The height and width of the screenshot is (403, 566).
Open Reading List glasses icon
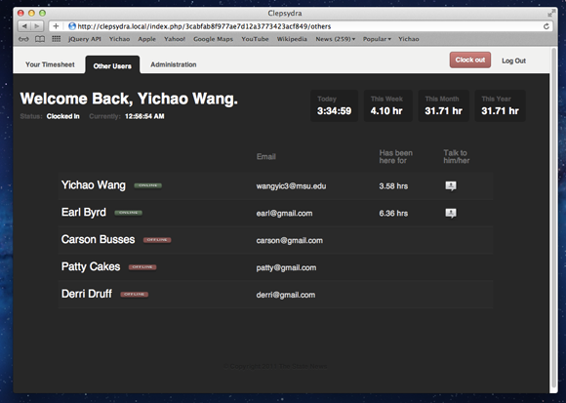click(x=23, y=39)
